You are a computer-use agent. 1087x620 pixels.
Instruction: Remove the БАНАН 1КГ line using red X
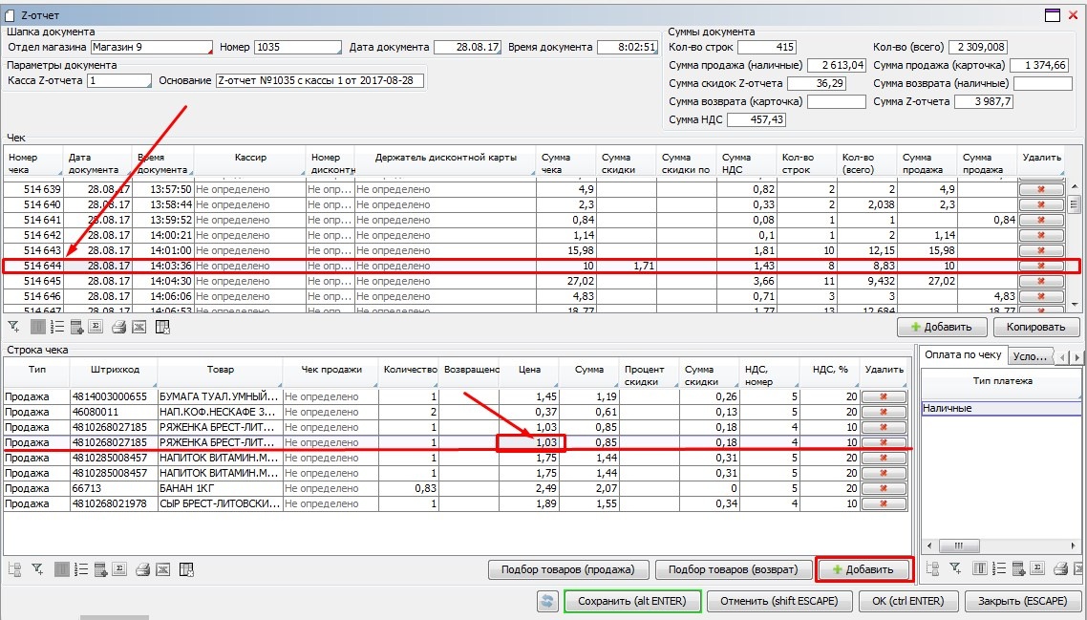[x=884, y=488]
